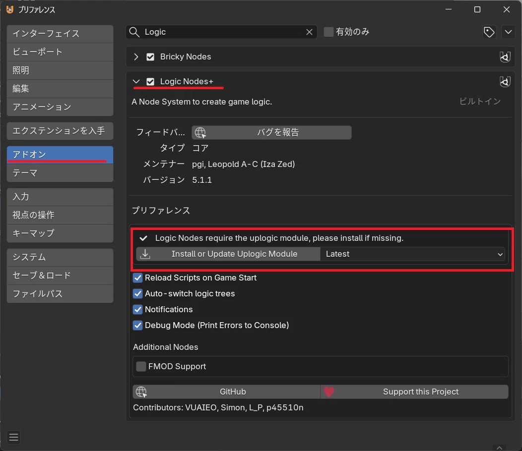Viewport: 522px width, 451px height.
Task: Clear the Logic search text
Action: [309, 32]
